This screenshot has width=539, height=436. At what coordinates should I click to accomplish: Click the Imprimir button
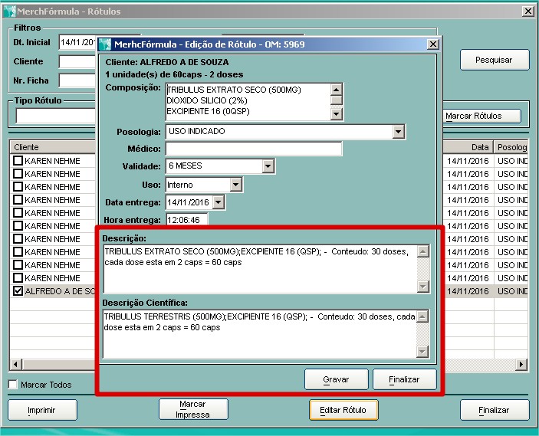(x=41, y=410)
